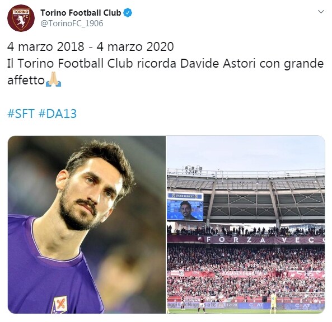Follow the #DA13 hashtag

tap(58, 113)
